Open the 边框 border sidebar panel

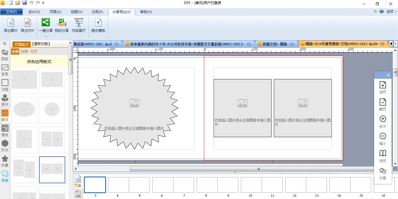click(5, 85)
